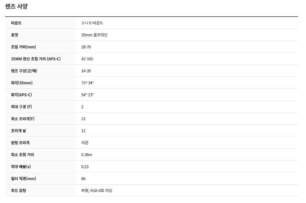Select the 렌즈 구성(군/매) label

point(24,71)
